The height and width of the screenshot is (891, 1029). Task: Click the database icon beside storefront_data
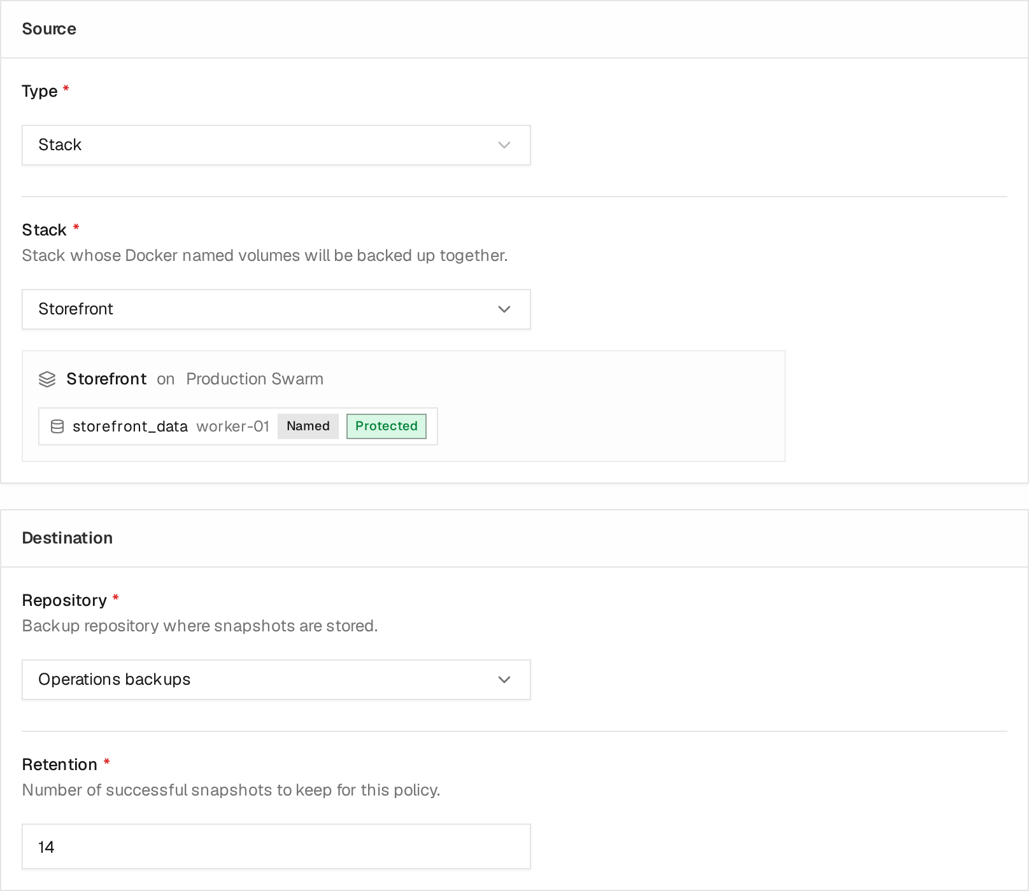[57, 426]
